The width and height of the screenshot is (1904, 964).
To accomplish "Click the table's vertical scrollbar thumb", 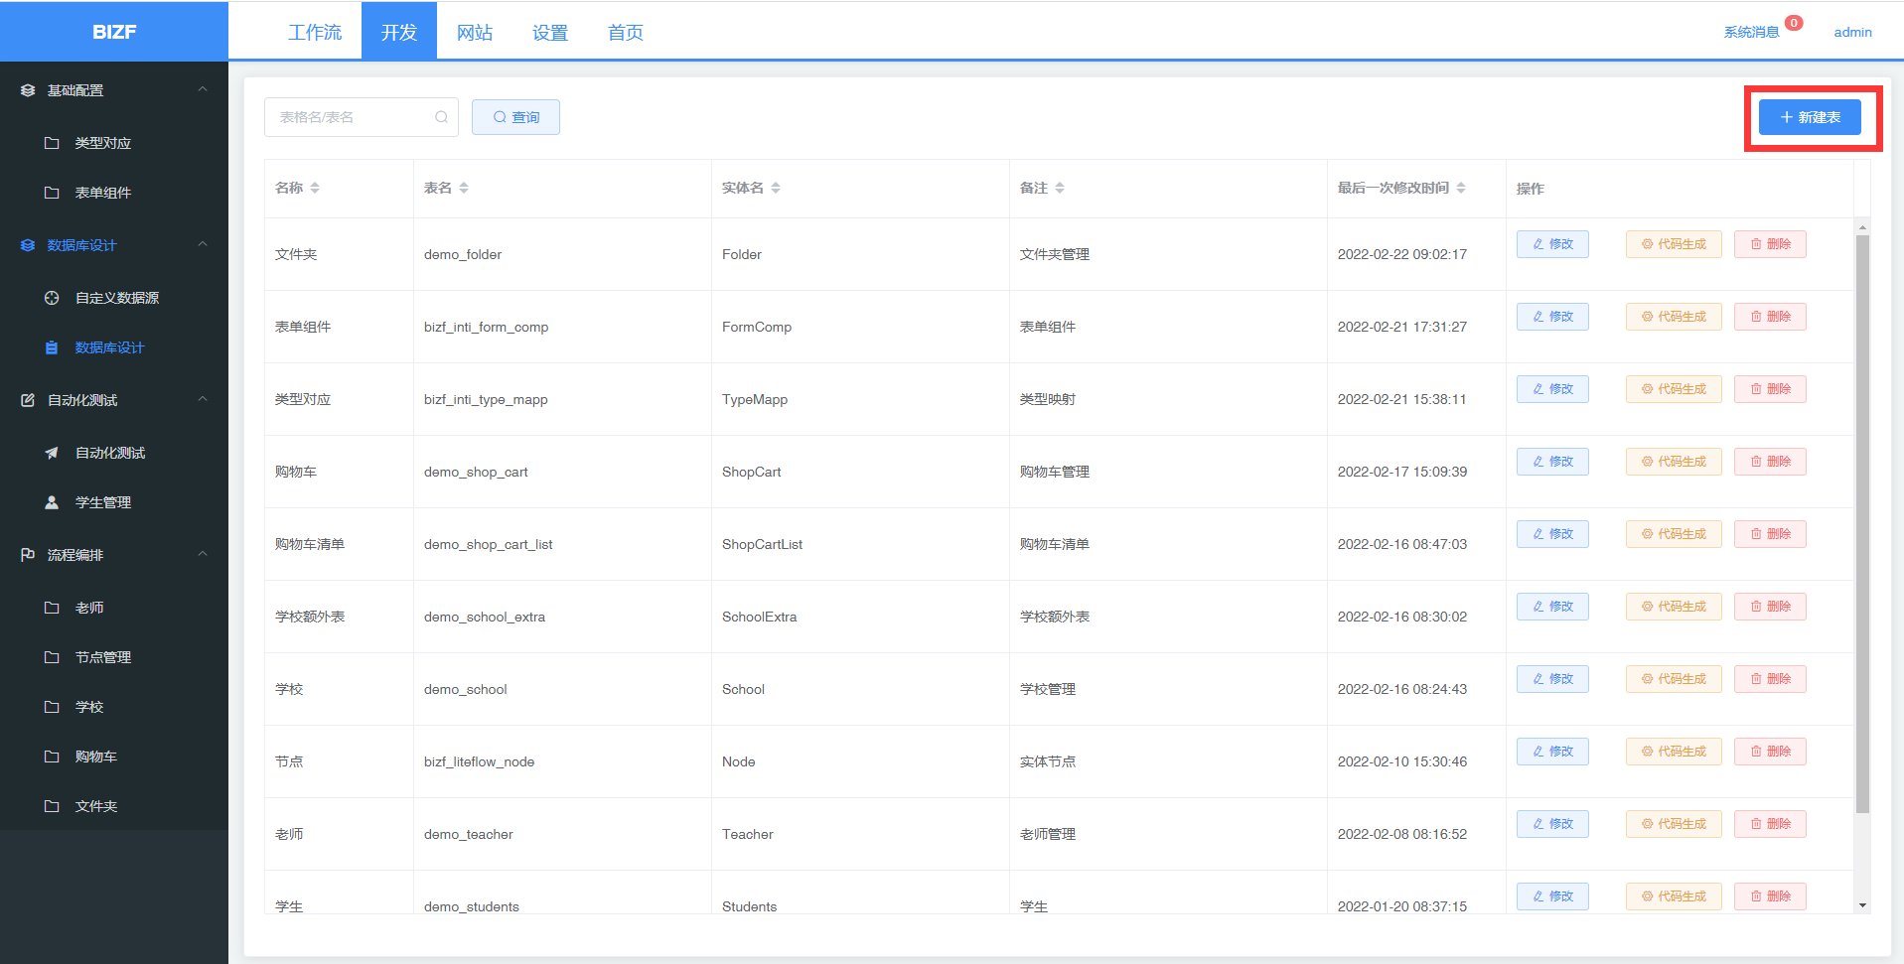I will pyautogui.click(x=1862, y=524).
